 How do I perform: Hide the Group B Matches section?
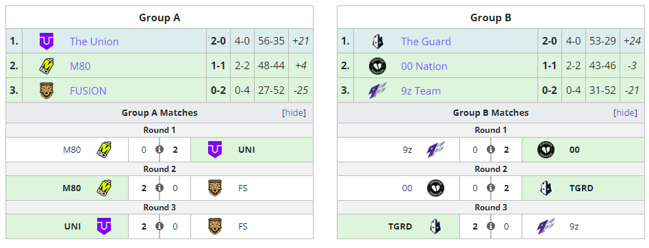point(626,112)
